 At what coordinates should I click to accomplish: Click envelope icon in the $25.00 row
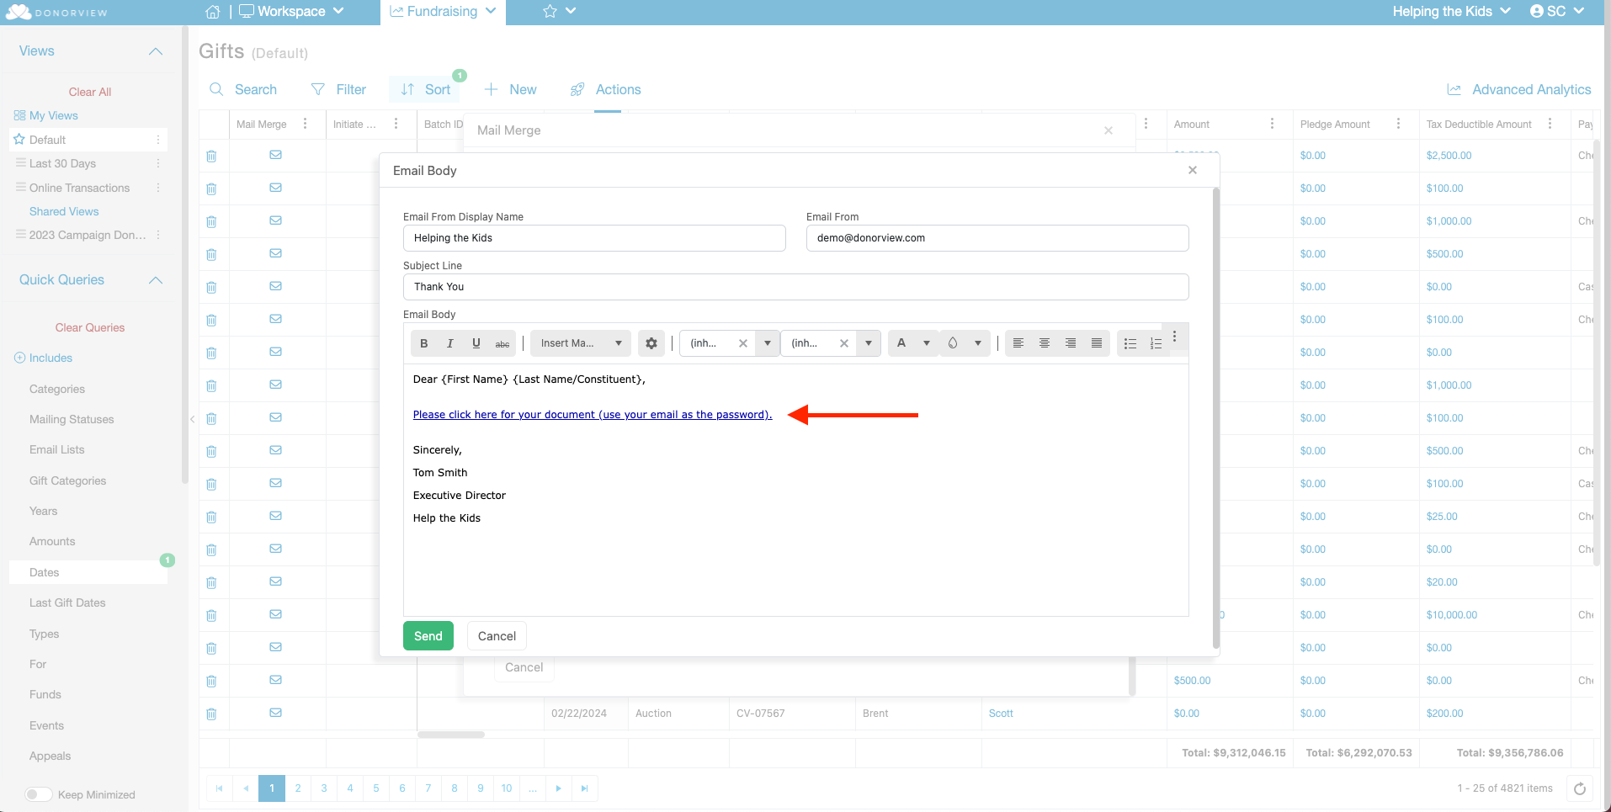[x=275, y=516]
